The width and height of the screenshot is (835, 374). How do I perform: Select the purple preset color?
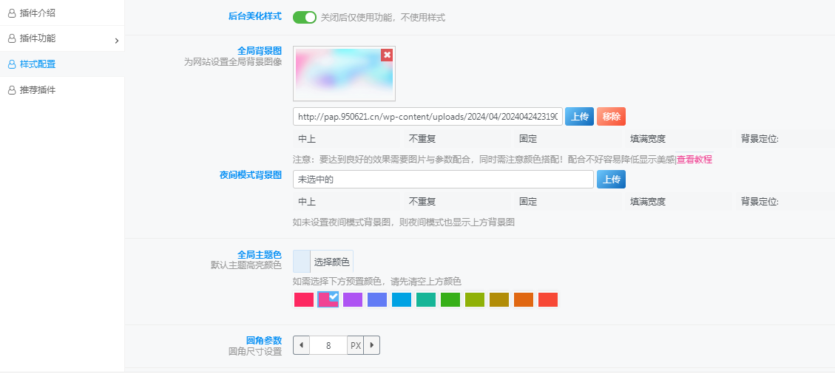tap(353, 299)
